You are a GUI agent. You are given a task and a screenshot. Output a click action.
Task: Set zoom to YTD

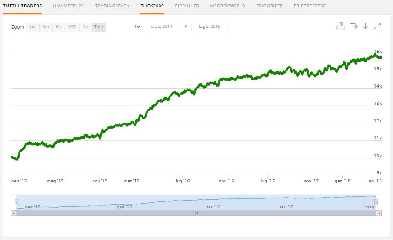72,27
